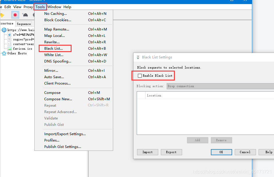Screen dimensions: 274x177
Task: Select Black List... menu entry
Action: 74,48
